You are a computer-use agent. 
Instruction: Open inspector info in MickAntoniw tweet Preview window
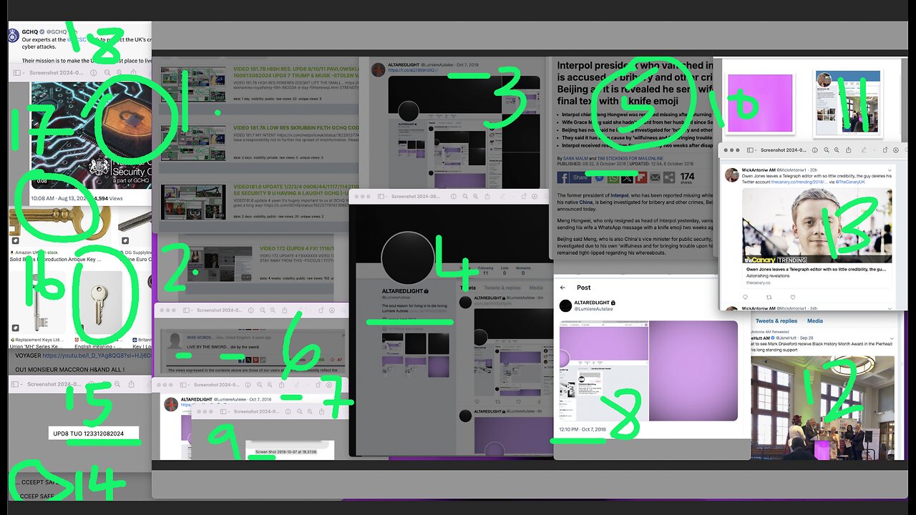coord(814,150)
